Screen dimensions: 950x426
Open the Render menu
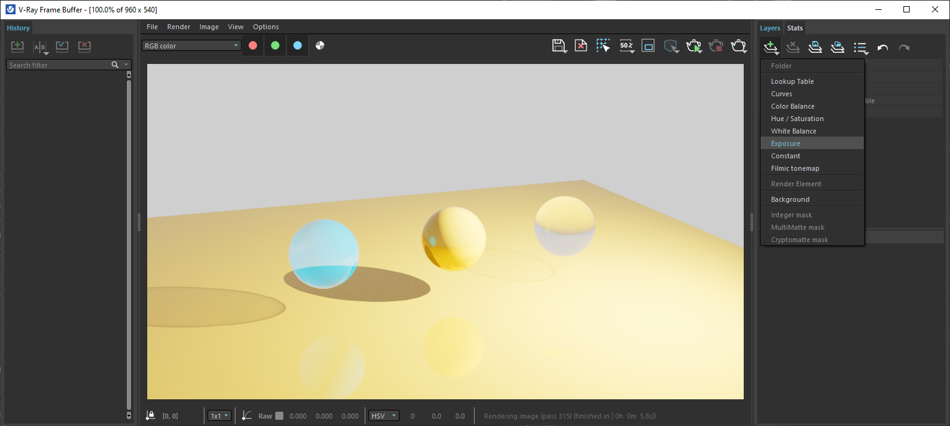tap(178, 27)
